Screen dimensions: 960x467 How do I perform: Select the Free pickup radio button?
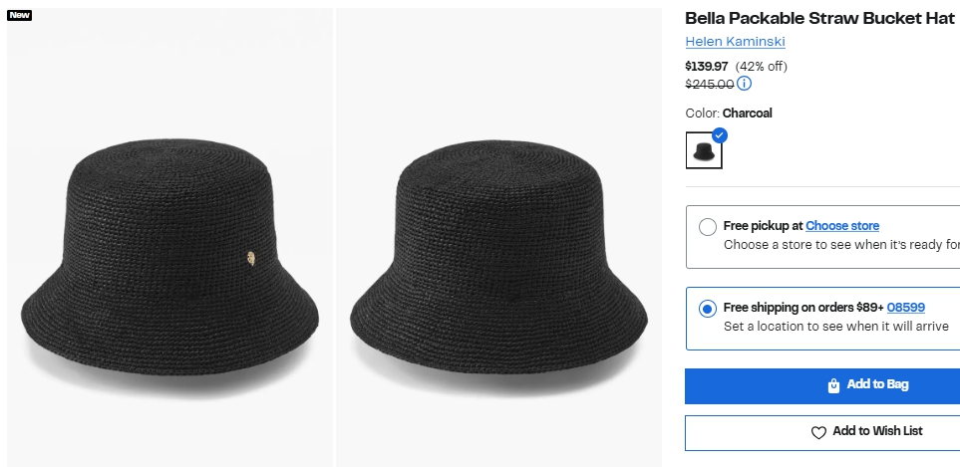708,226
